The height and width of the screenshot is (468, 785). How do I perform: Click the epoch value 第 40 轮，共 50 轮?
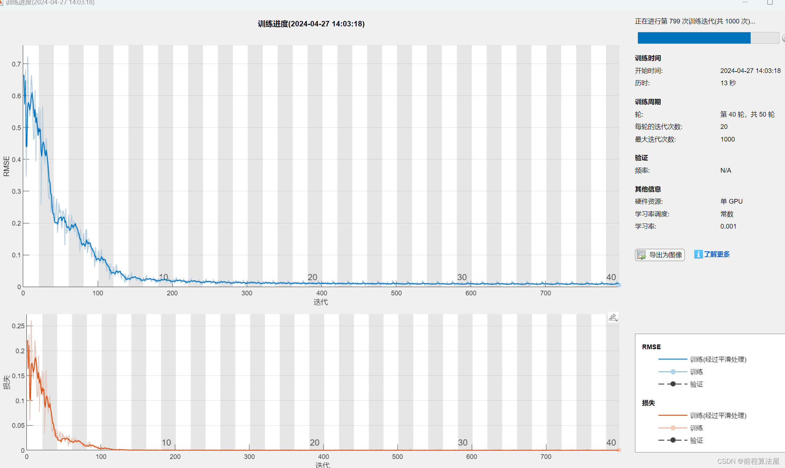coord(747,114)
